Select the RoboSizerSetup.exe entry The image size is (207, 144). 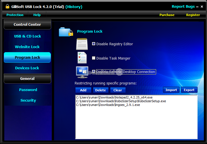pos(121,101)
